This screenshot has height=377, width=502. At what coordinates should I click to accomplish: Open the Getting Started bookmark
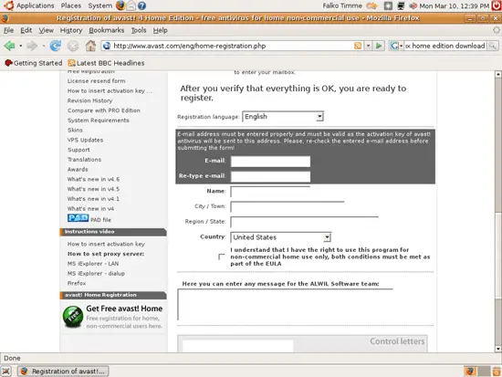pyautogui.click(x=34, y=63)
